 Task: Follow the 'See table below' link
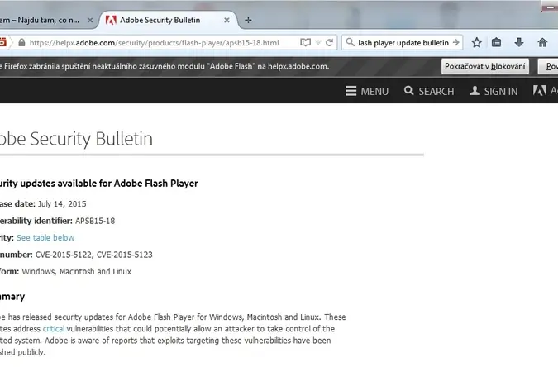tap(45, 238)
